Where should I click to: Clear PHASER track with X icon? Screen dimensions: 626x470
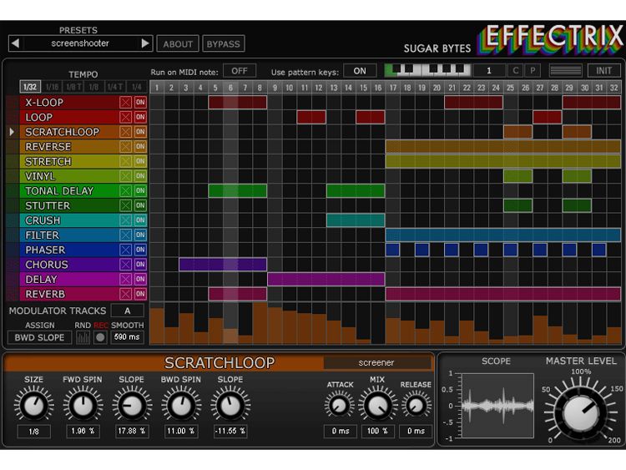(125, 250)
